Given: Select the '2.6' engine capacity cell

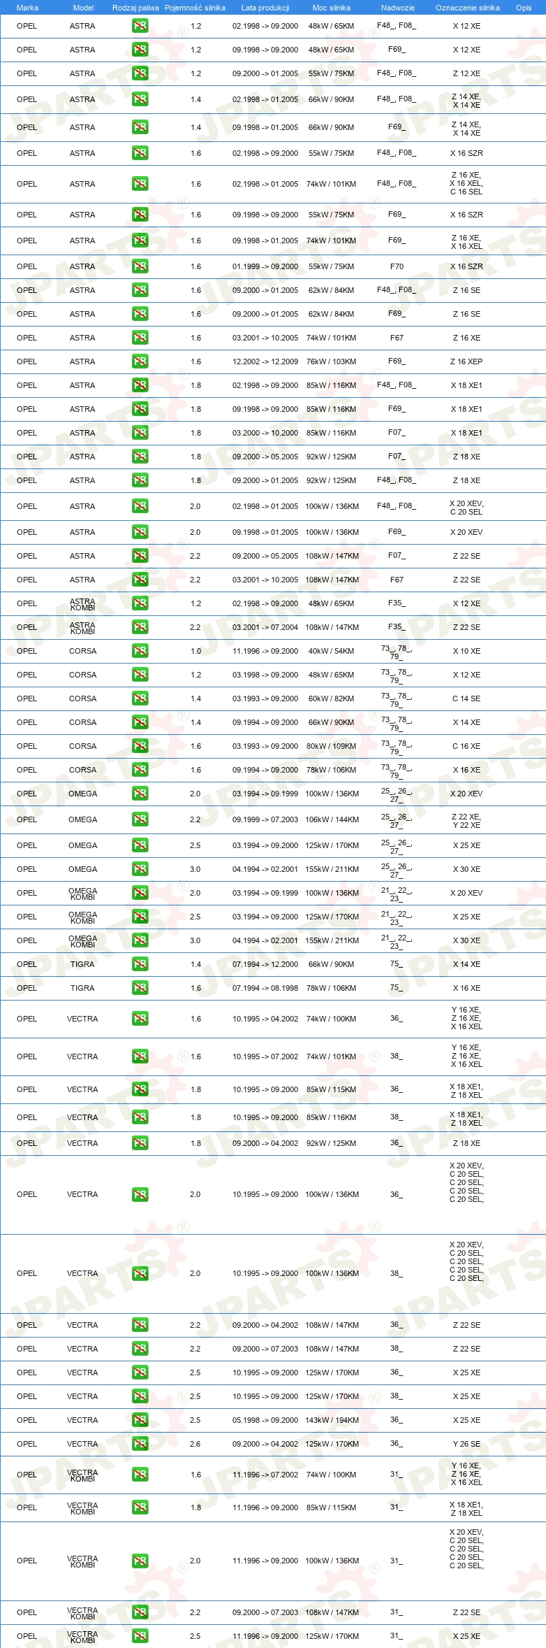Looking at the screenshot, I should click(x=195, y=1444).
